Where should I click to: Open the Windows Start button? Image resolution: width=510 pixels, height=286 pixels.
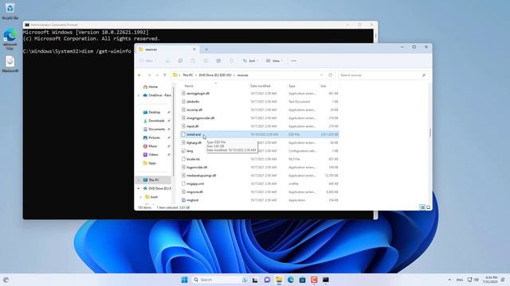[x=184, y=280]
